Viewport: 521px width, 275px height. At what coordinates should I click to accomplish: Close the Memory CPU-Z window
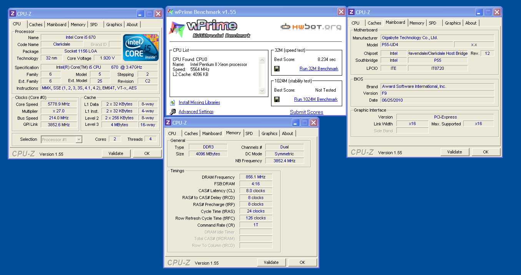point(314,123)
